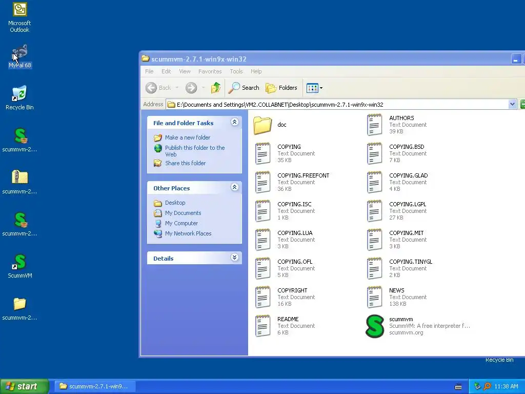The image size is (525, 394).
Task: Select the scummvm application S icon
Action: 375,326
